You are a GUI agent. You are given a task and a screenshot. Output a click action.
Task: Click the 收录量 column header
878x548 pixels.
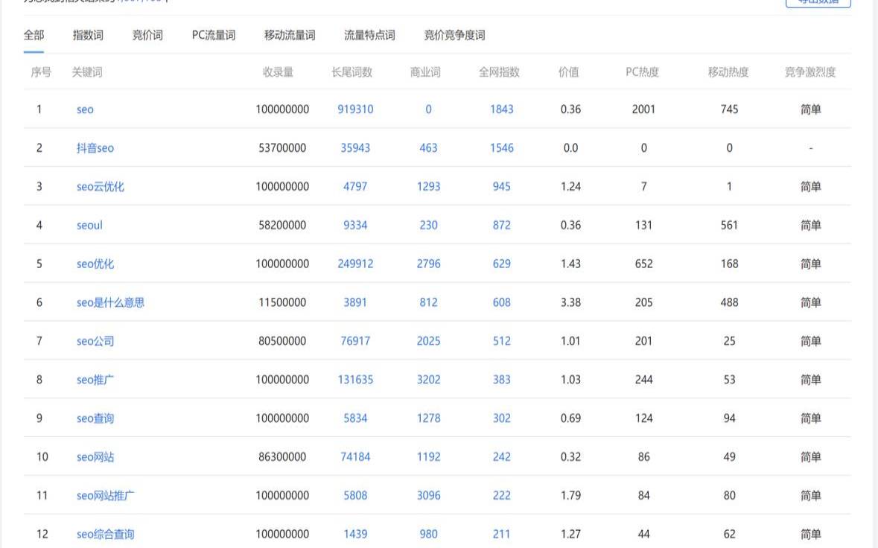279,72
